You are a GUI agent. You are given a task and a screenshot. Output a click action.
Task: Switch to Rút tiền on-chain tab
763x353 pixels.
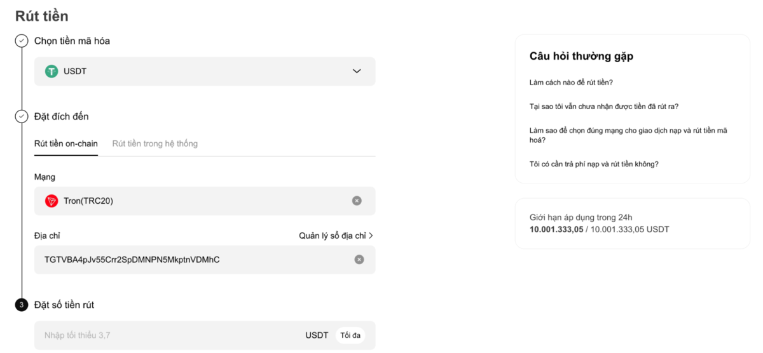click(x=66, y=143)
